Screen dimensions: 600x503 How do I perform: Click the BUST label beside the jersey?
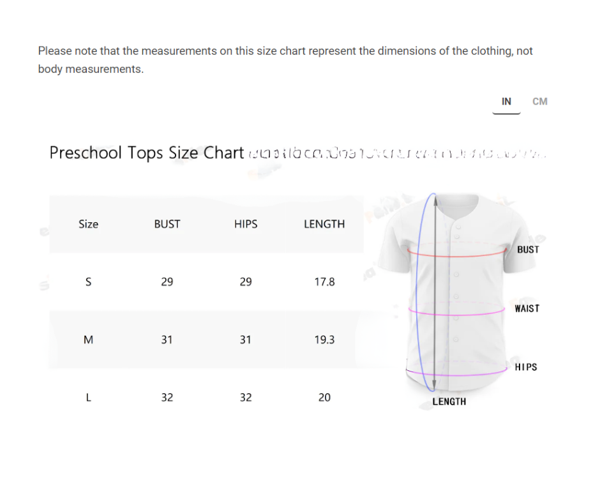click(x=528, y=250)
